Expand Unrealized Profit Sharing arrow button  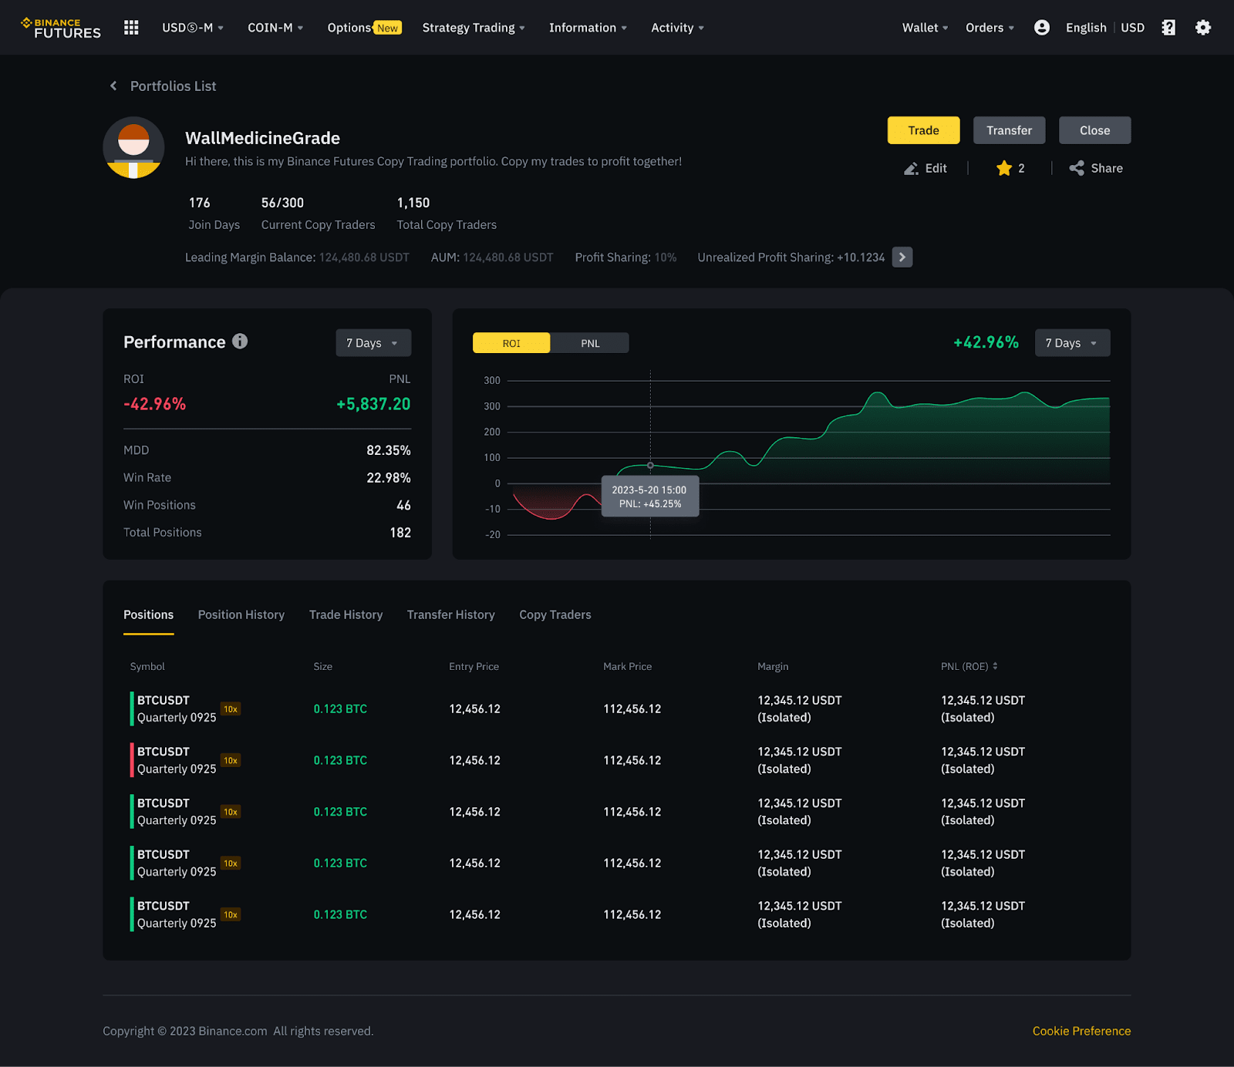click(x=902, y=257)
